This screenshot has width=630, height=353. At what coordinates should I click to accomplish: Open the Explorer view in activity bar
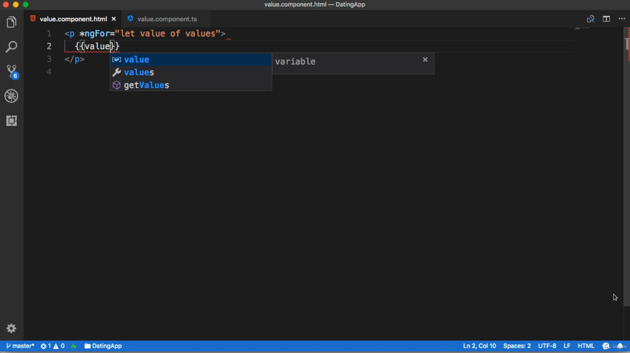(11, 23)
